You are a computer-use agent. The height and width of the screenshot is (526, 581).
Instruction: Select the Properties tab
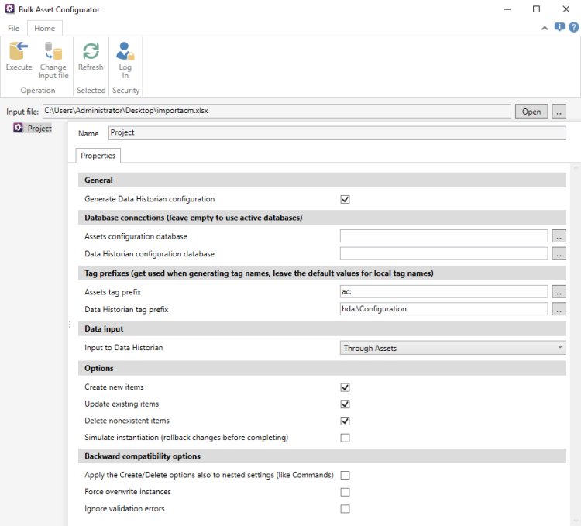point(98,156)
